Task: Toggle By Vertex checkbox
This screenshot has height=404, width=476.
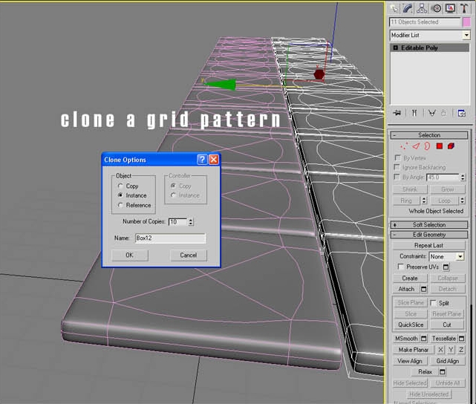Action: 397,158
